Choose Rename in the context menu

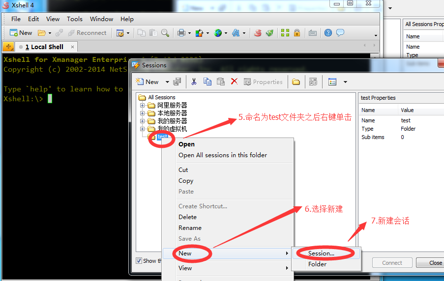click(x=190, y=228)
